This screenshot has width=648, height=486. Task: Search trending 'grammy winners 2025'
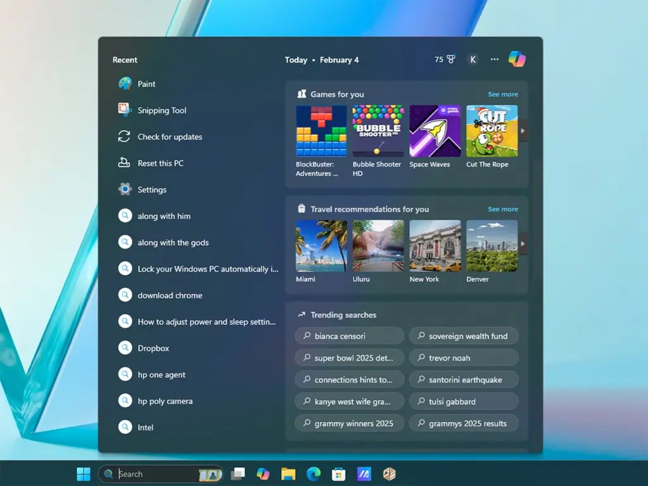click(350, 423)
